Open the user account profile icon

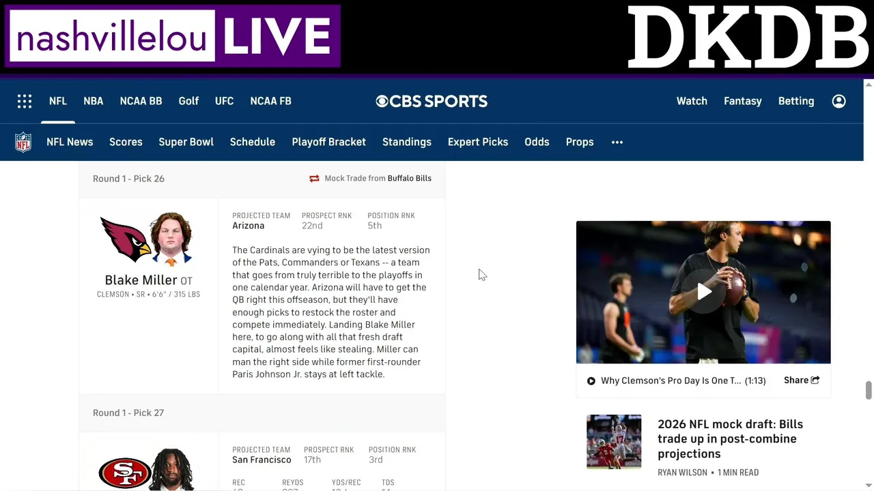pyautogui.click(x=839, y=101)
